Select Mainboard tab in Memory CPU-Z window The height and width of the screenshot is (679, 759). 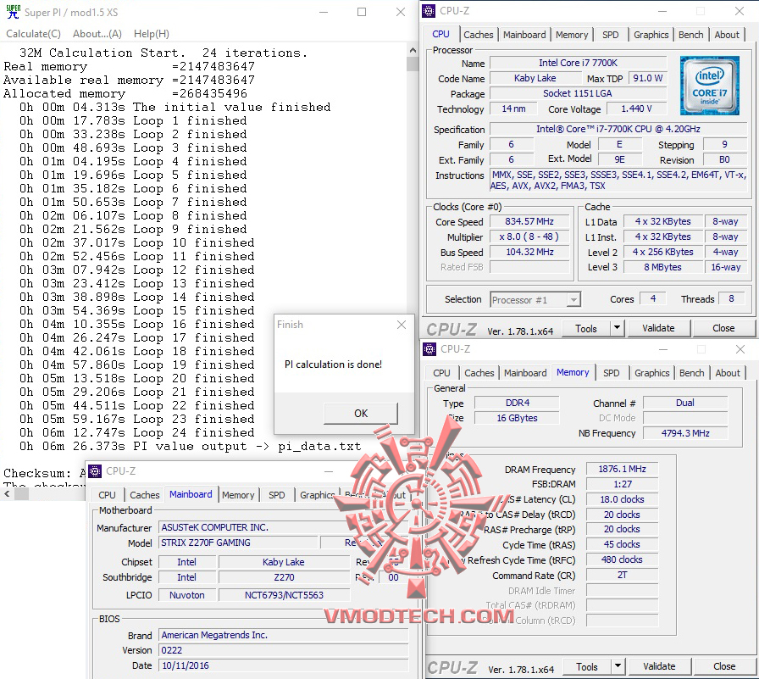pyautogui.click(x=525, y=373)
